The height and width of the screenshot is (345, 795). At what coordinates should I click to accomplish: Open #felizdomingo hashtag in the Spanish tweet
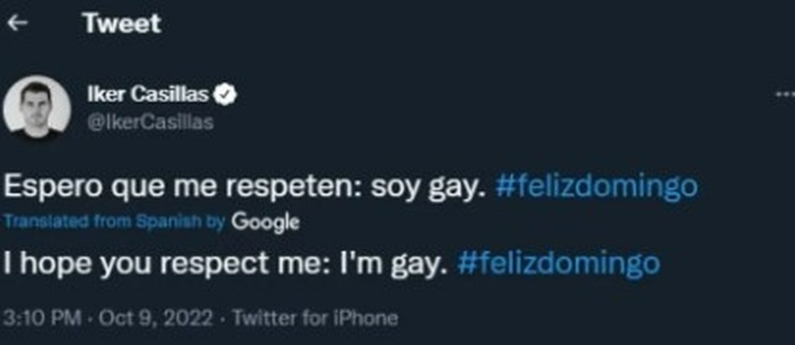(596, 186)
